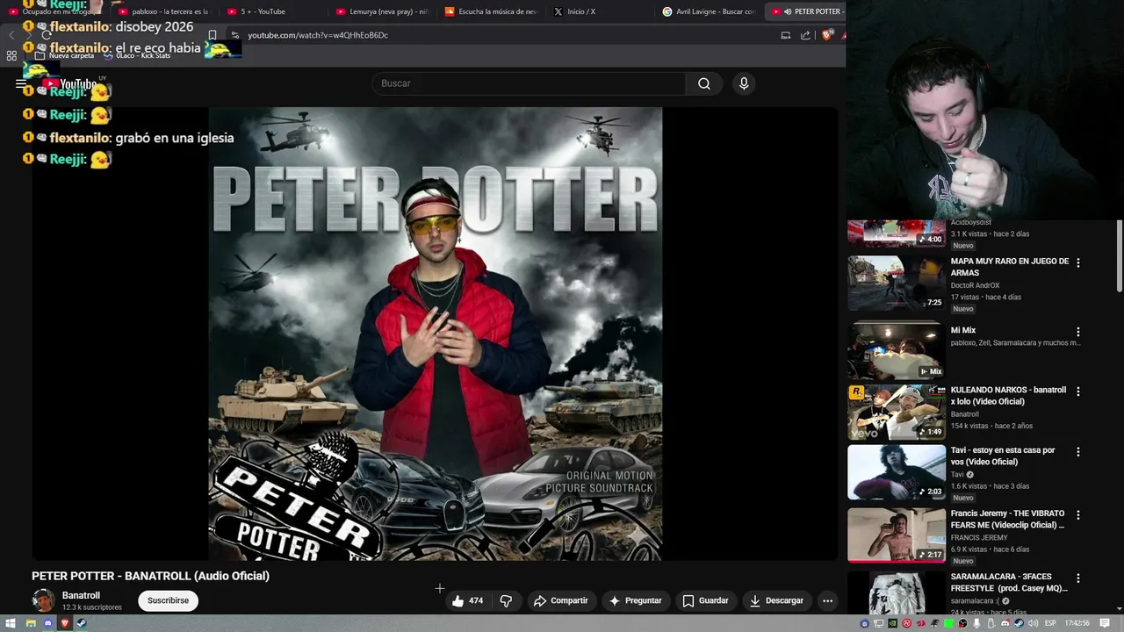This screenshot has height=632, width=1124.
Task: Like the PETER POTTER video
Action: [x=467, y=600]
